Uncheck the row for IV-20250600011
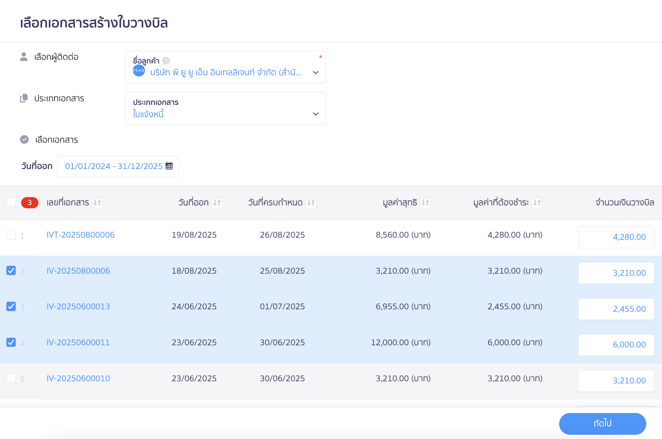Viewport: 662px width, 439px height. tap(11, 342)
